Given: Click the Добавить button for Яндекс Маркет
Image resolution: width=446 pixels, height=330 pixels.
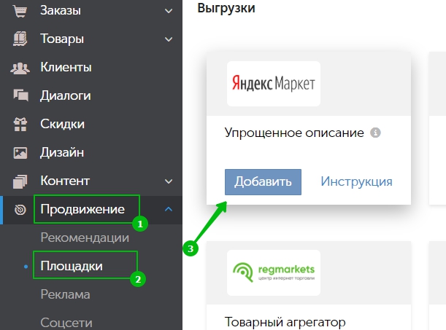Looking at the screenshot, I should tap(263, 182).
